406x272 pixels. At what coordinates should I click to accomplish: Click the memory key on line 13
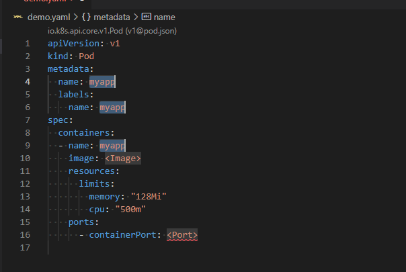[x=105, y=197]
